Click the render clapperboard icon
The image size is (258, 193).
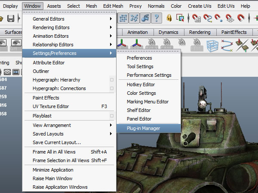(x=145, y=18)
